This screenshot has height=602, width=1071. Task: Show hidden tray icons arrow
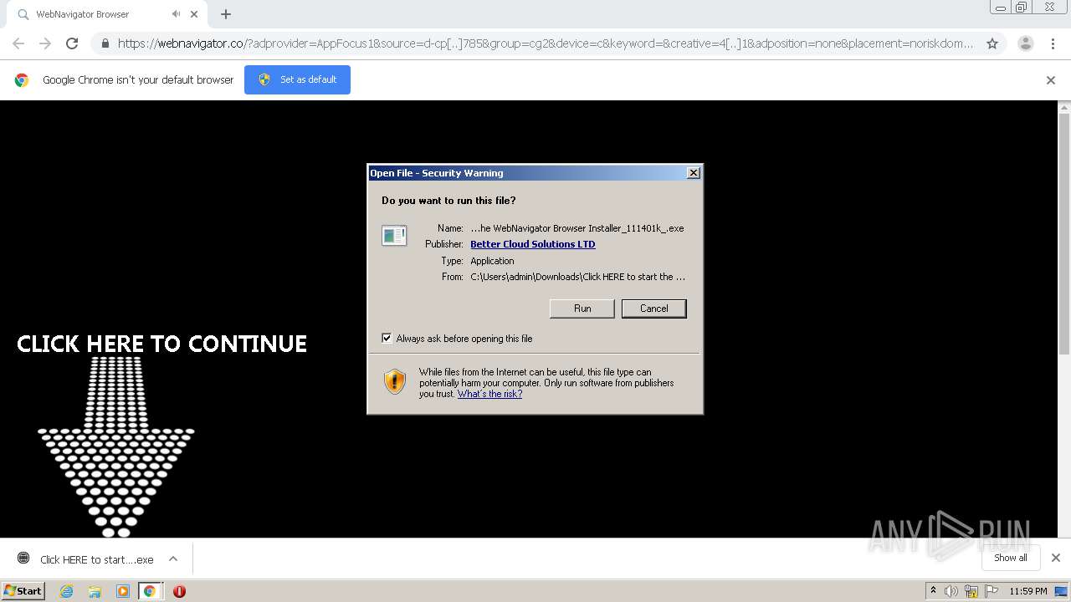coord(933,591)
